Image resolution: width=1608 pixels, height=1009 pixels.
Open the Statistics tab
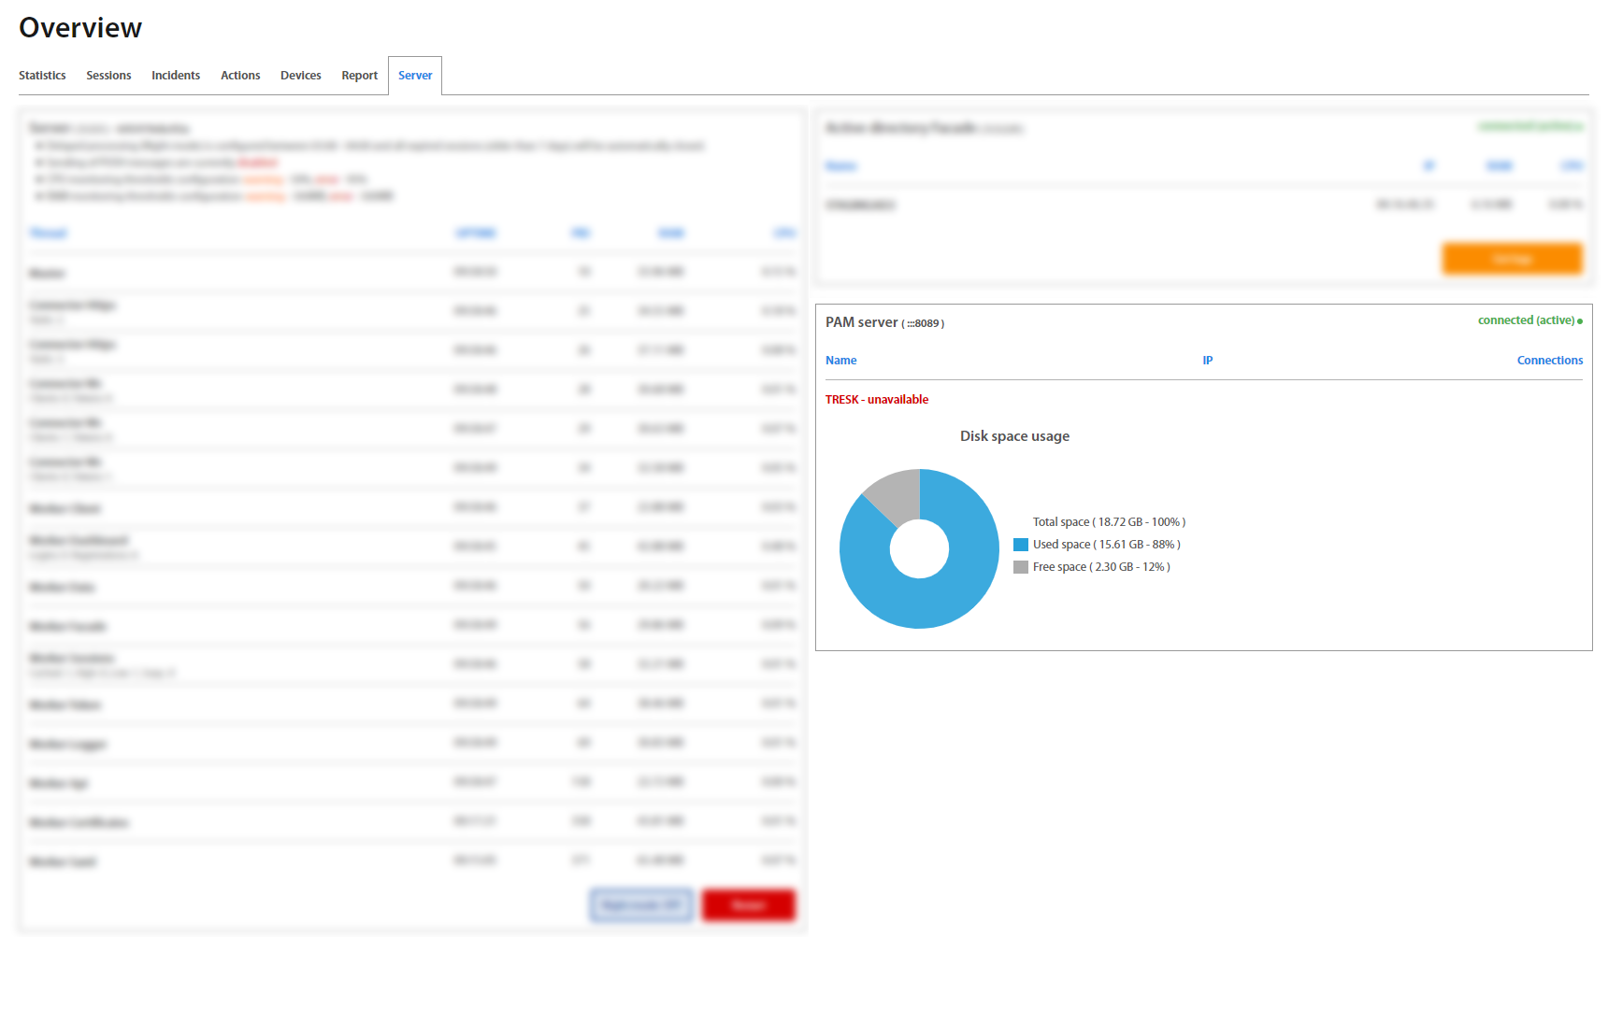pos(42,76)
